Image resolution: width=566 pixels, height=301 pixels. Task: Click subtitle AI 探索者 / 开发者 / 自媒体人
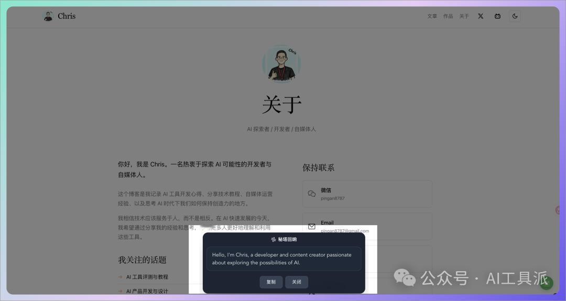click(281, 129)
